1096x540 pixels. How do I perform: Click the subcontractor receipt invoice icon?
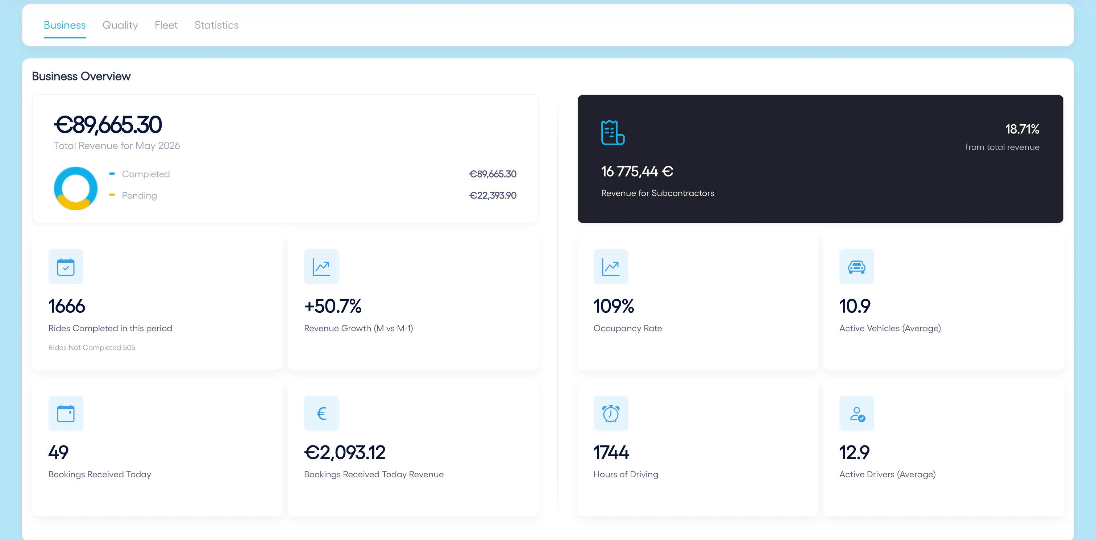pyautogui.click(x=613, y=133)
